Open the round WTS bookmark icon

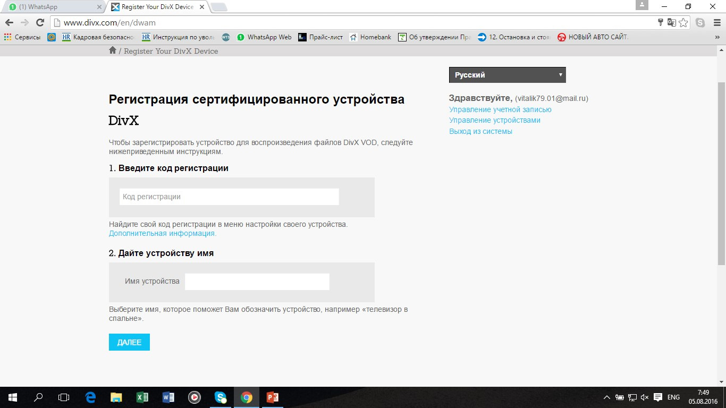tap(225, 37)
